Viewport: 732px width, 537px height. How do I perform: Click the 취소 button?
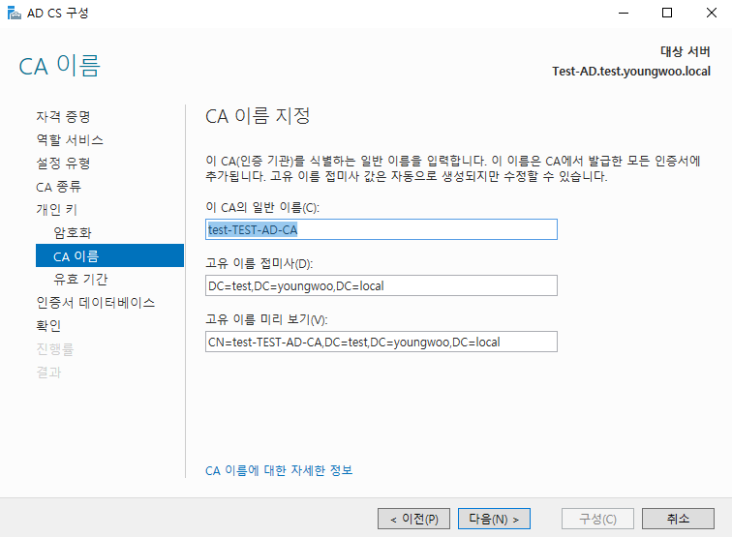click(678, 519)
